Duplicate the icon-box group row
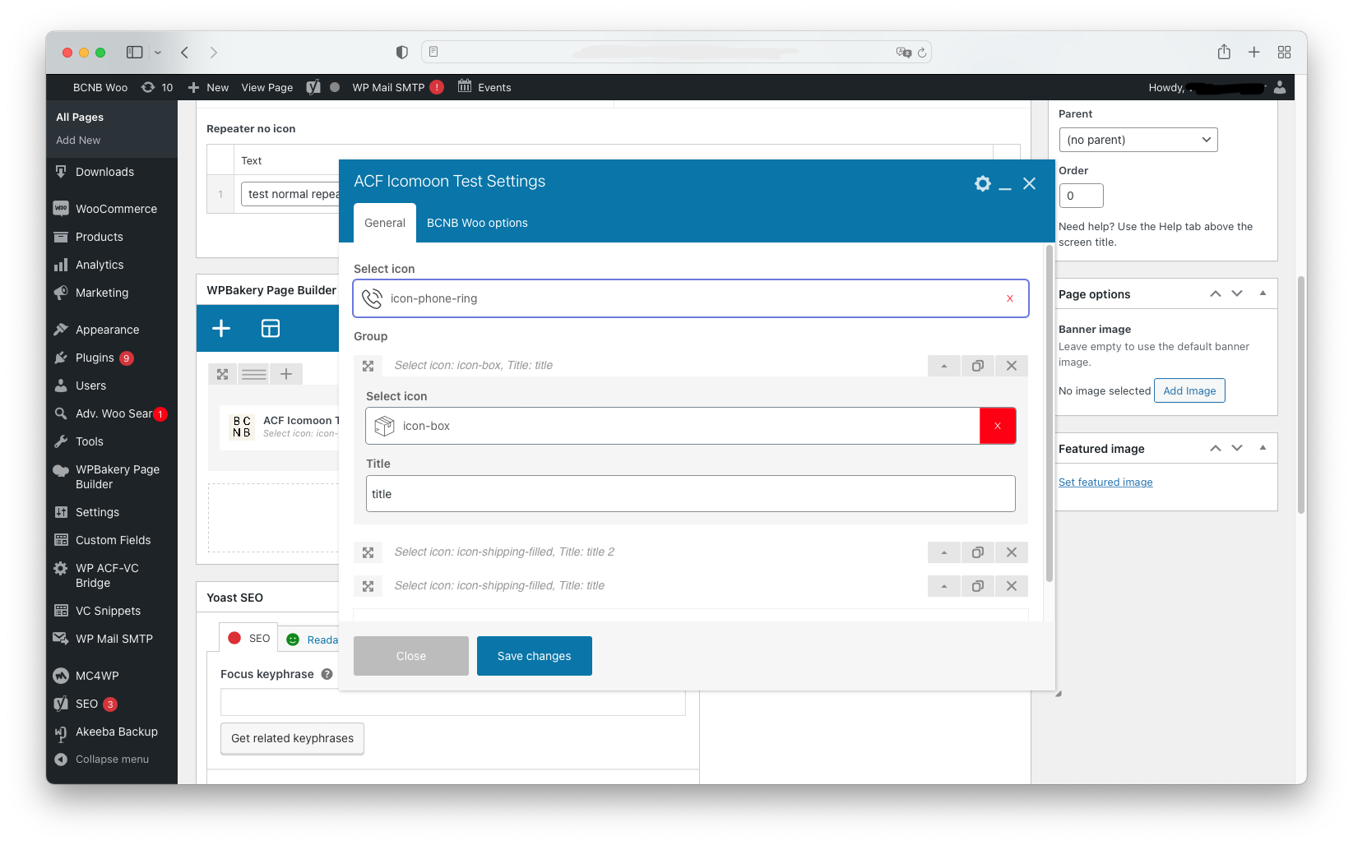Screen dimensions: 1353x845 point(977,366)
